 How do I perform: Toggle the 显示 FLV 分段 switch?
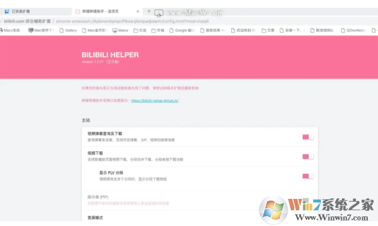click(x=308, y=176)
